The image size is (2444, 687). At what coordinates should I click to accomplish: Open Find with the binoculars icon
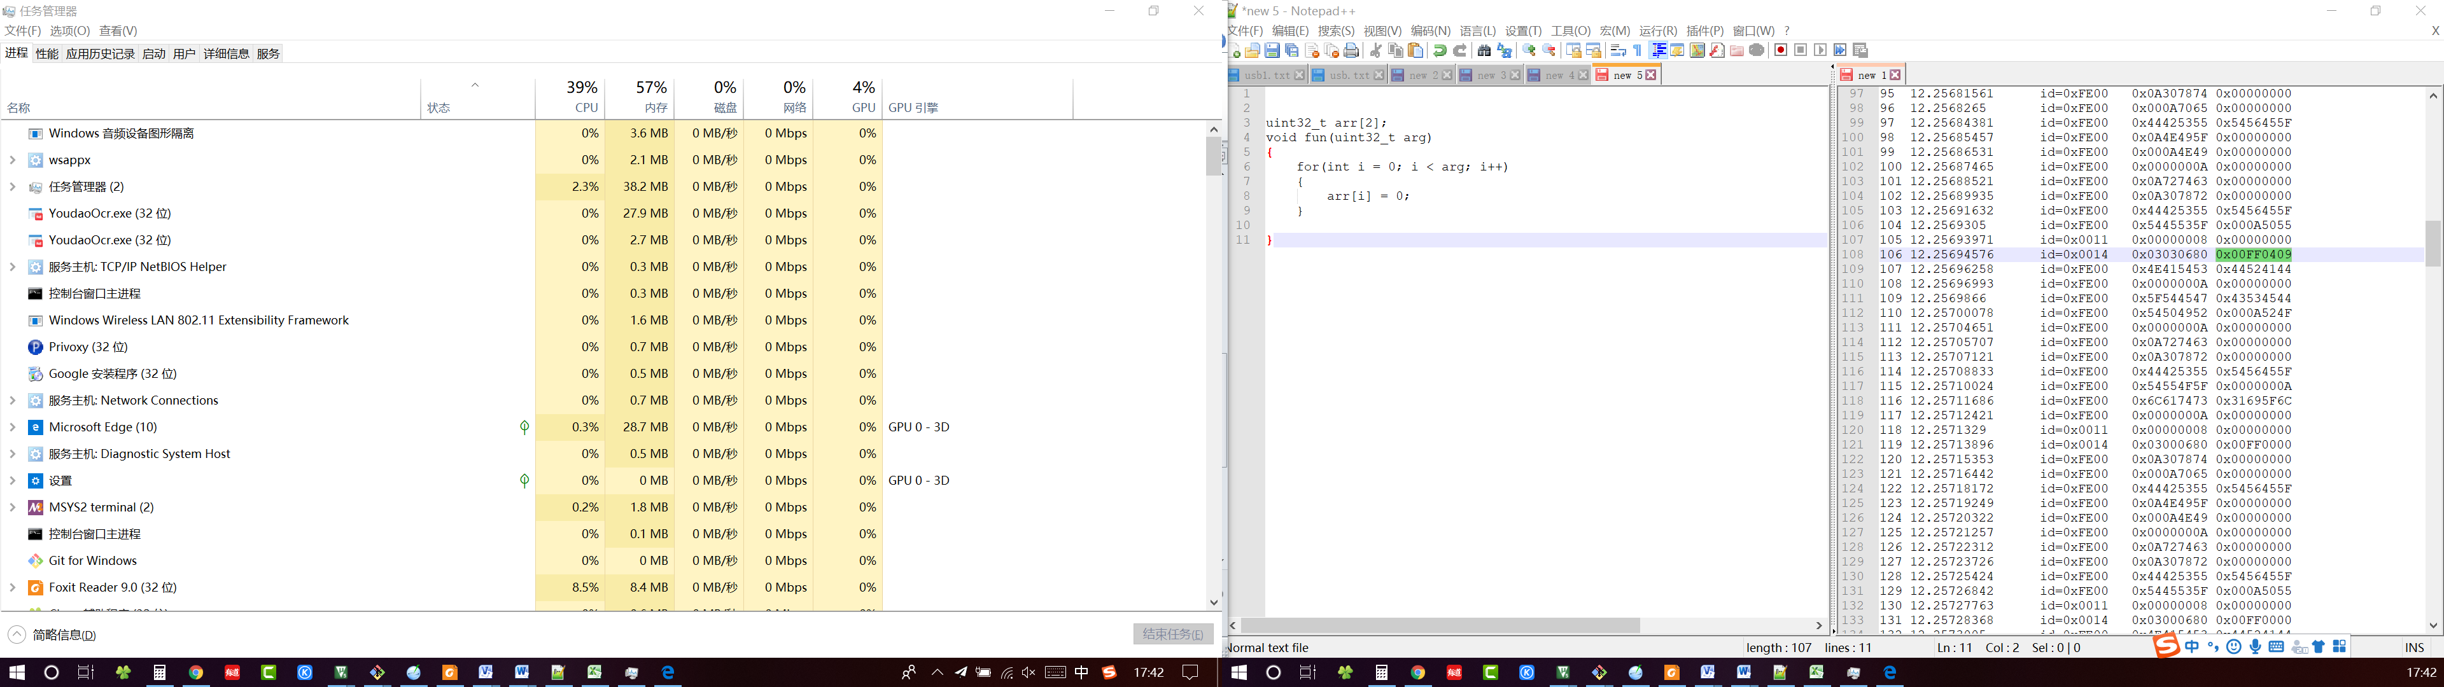tap(1485, 50)
